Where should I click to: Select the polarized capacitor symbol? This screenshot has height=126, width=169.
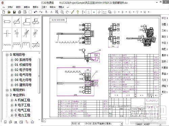pos(17,33)
